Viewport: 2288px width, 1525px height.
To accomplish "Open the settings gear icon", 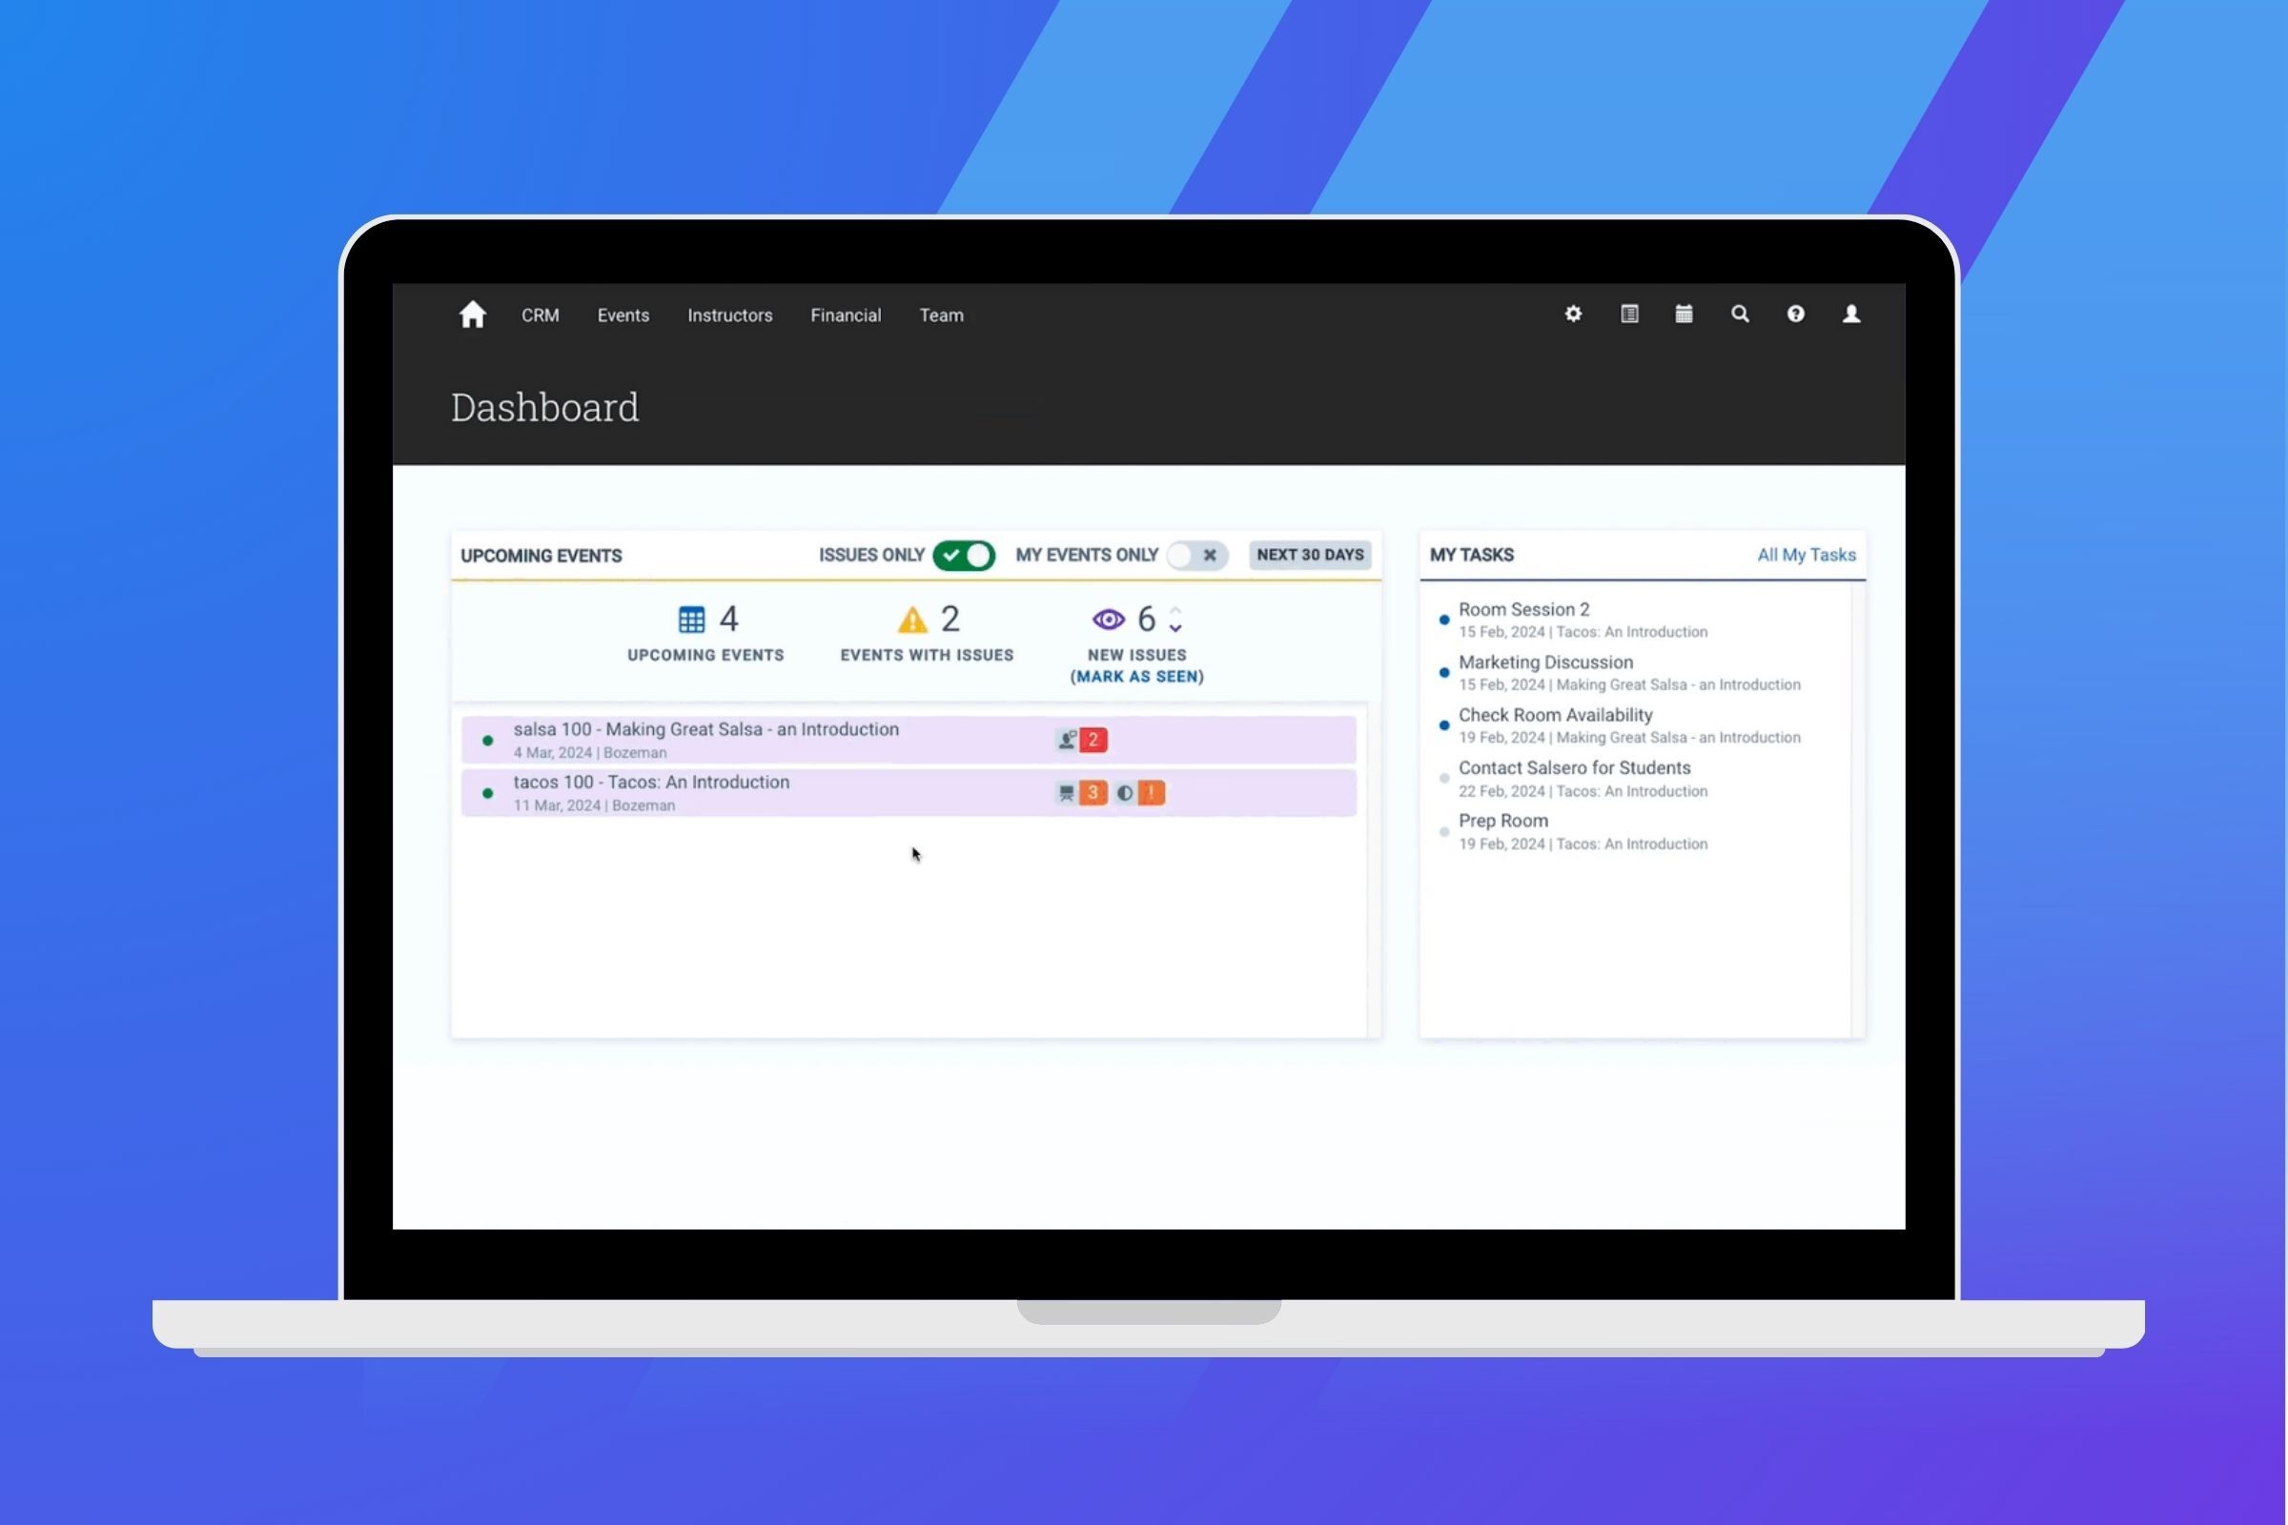I will pyautogui.click(x=1572, y=315).
